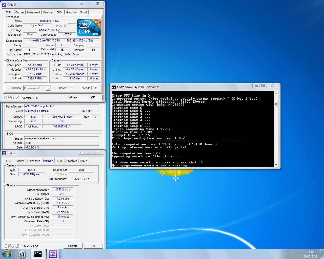Click the top CPU-Z title bar icon
Viewport: 324px width, 259px height.
(4, 5)
